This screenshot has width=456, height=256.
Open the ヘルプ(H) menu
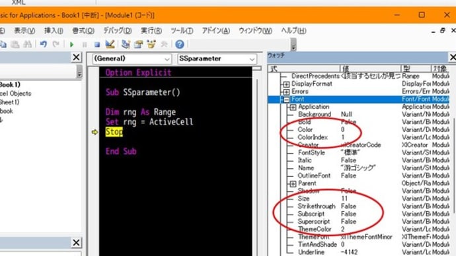293,30
